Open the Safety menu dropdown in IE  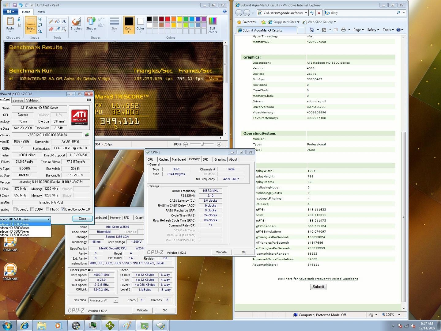click(374, 30)
